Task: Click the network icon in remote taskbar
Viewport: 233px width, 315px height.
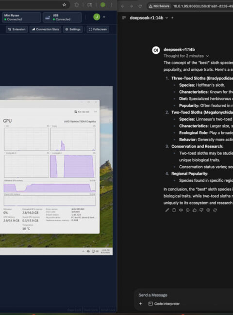Action: click(x=93, y=252)
